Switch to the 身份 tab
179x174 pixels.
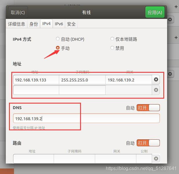pos(34,24)
